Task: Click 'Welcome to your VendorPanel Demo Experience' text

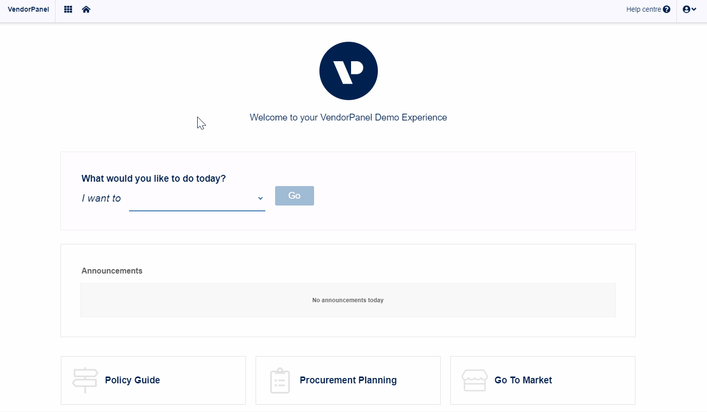Action: click(348, 118)
